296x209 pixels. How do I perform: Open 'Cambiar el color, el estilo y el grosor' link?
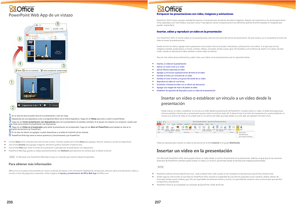click(181, 79)
